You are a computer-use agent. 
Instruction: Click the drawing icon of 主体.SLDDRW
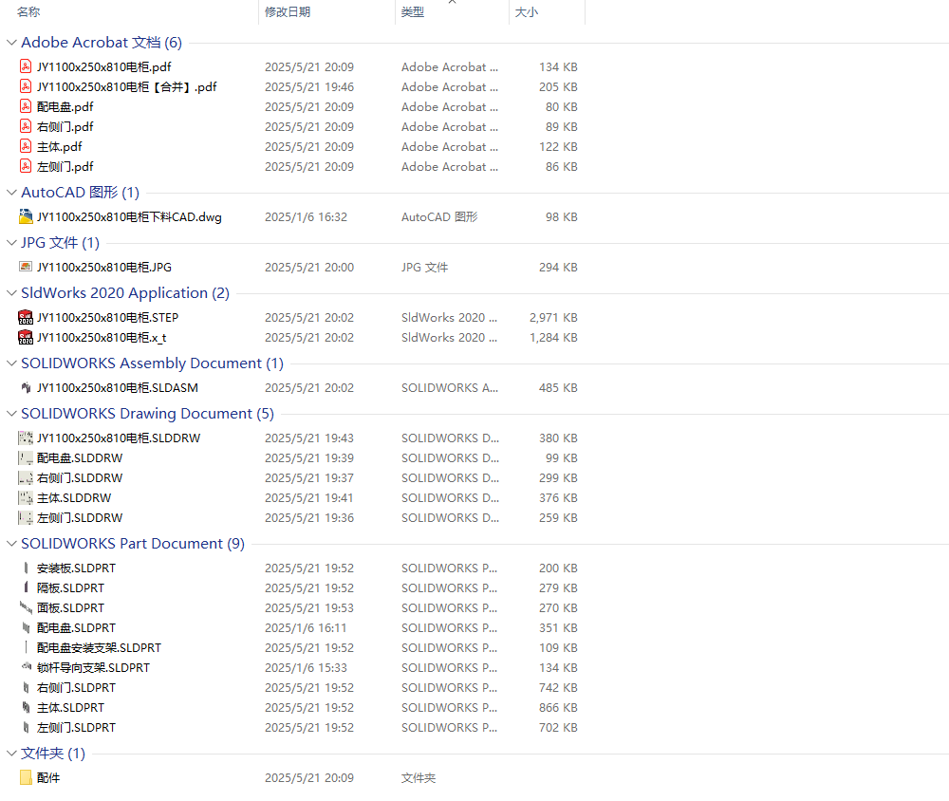pyautogui.click(x=26, y=497)
